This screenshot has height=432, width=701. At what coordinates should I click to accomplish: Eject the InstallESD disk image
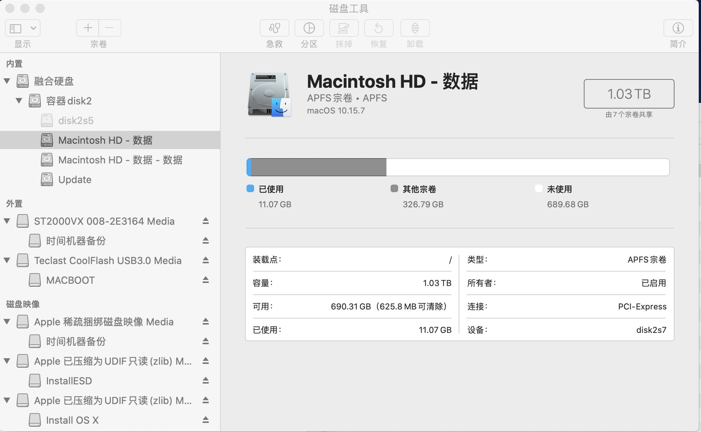point(206,381)
